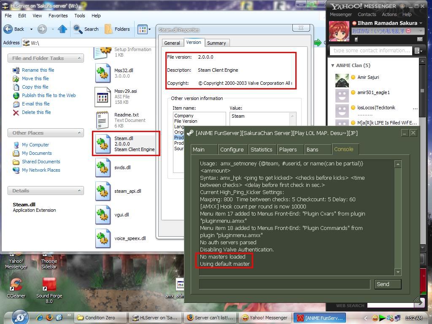Click the Forward arrow in Explorer toolbar

click(42, 29)
